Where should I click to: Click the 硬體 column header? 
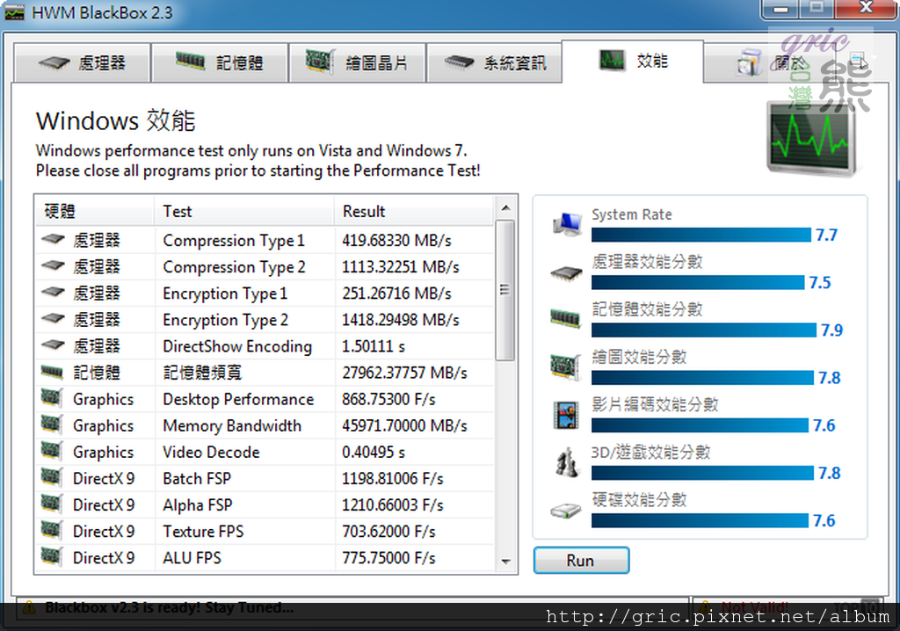(x=95, y=211)
